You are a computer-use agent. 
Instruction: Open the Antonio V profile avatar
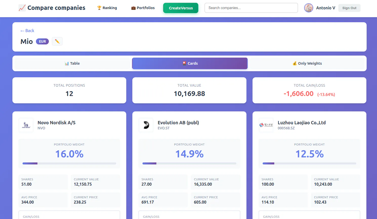[309, 8]
